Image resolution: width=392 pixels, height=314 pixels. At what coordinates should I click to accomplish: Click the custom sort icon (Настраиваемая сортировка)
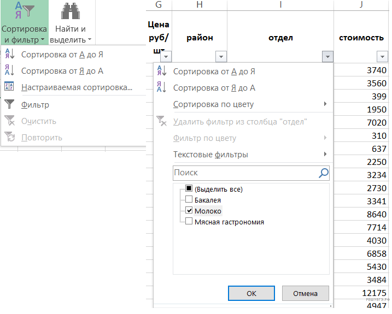[x=9, y=87]
